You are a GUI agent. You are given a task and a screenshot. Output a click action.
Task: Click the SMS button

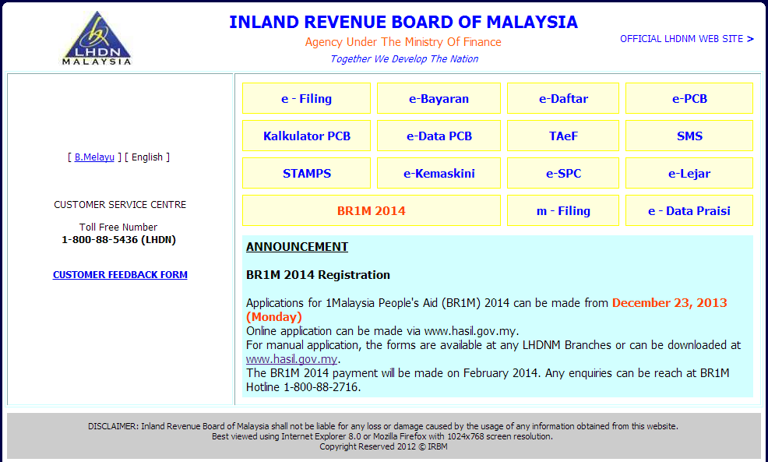coord(689,136)
